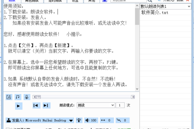Expand the 默认朗读列表1 list dropdown
The width and height of the screenshot is (194, 129).
pyautogui.click(x=166, y=6)
